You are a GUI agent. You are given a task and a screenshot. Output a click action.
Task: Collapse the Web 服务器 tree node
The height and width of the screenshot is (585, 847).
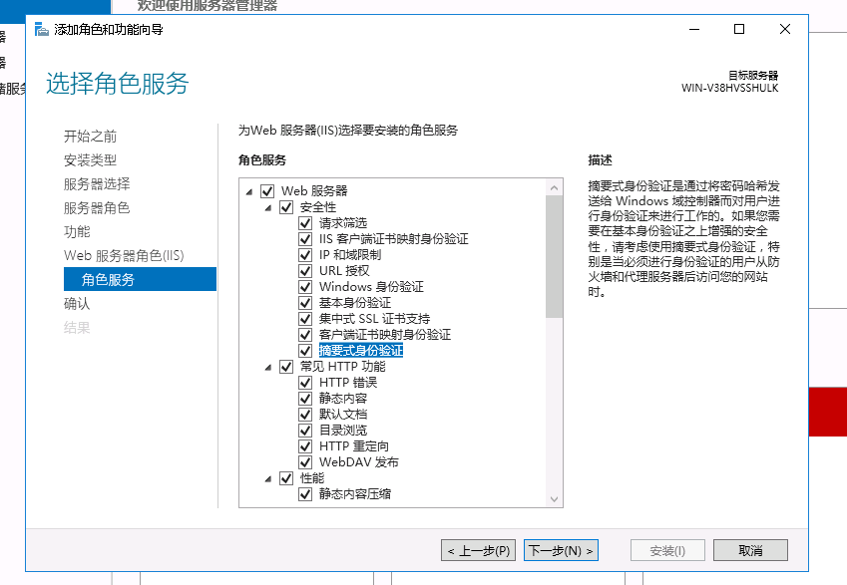pyautogui.click(x=249, y=191)
